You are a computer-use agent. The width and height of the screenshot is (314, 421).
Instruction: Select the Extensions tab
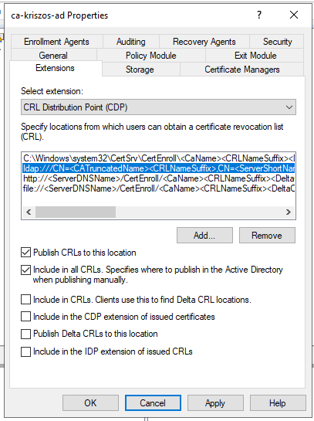click(56, 68)
